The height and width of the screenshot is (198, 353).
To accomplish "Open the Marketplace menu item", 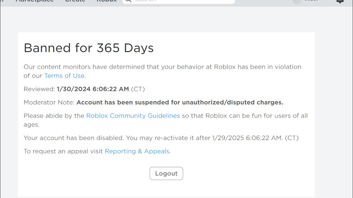I will [x=34, y=1].
